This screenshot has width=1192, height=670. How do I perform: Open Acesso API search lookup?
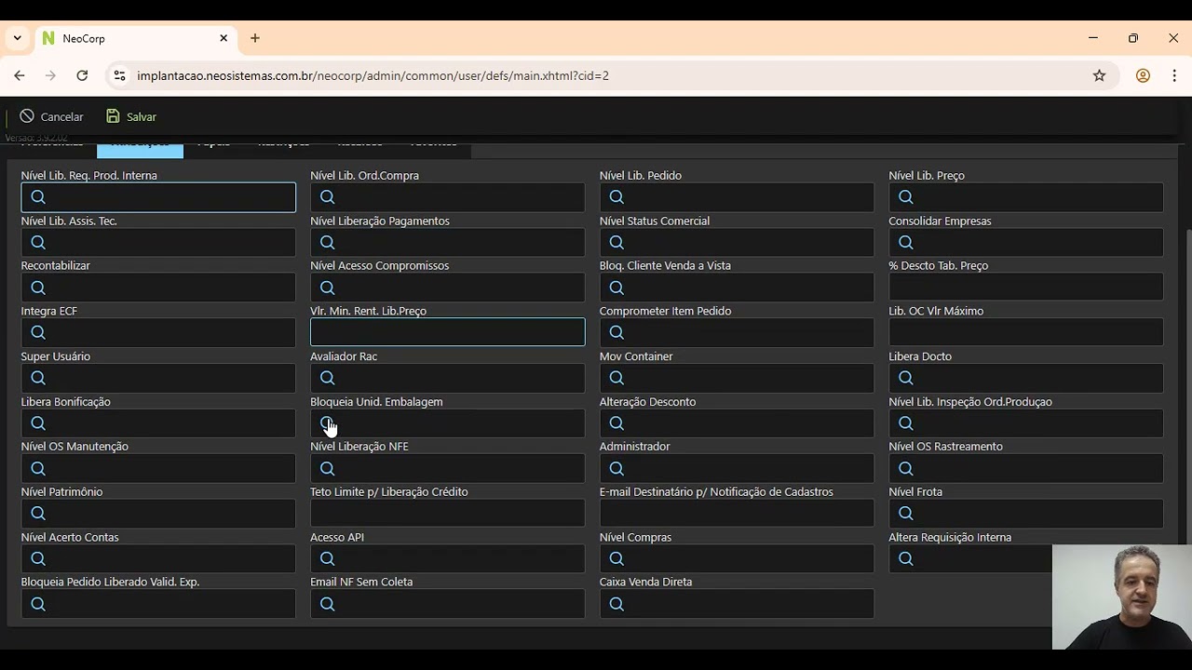(327, 558)
